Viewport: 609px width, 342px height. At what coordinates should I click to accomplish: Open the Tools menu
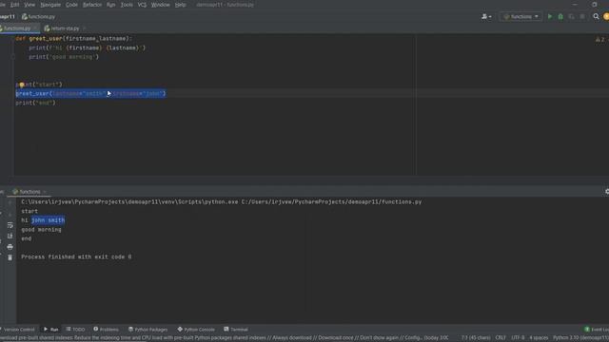[127, 5]
